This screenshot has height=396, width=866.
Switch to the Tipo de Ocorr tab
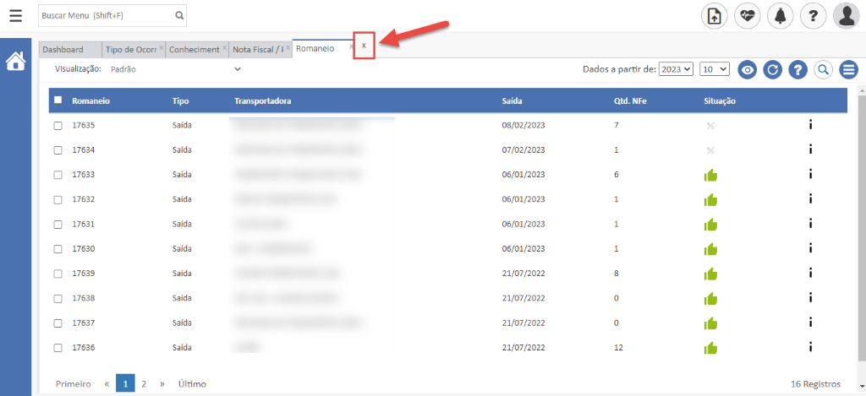point(130,50)
